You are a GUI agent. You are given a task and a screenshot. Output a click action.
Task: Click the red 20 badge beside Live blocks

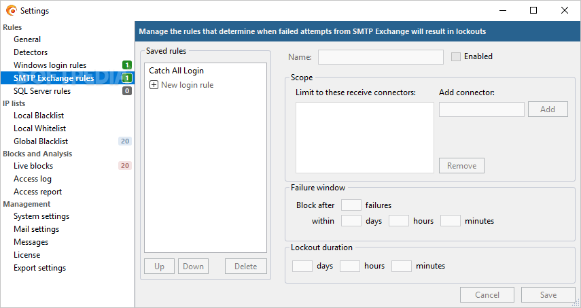[x=125, y=166]
